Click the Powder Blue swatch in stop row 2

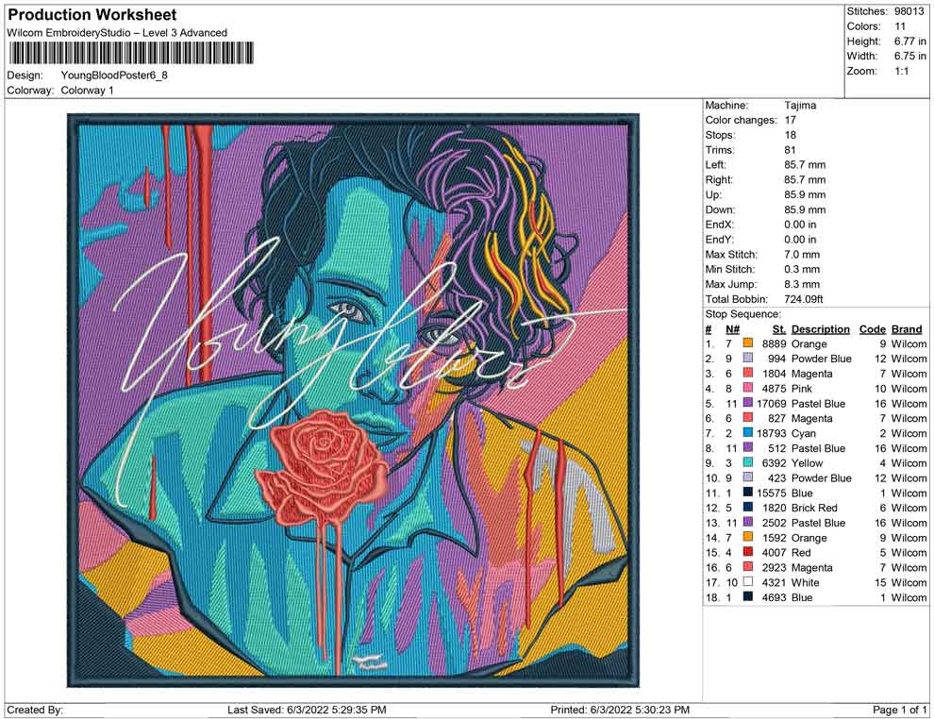click(x=748, y=358)
